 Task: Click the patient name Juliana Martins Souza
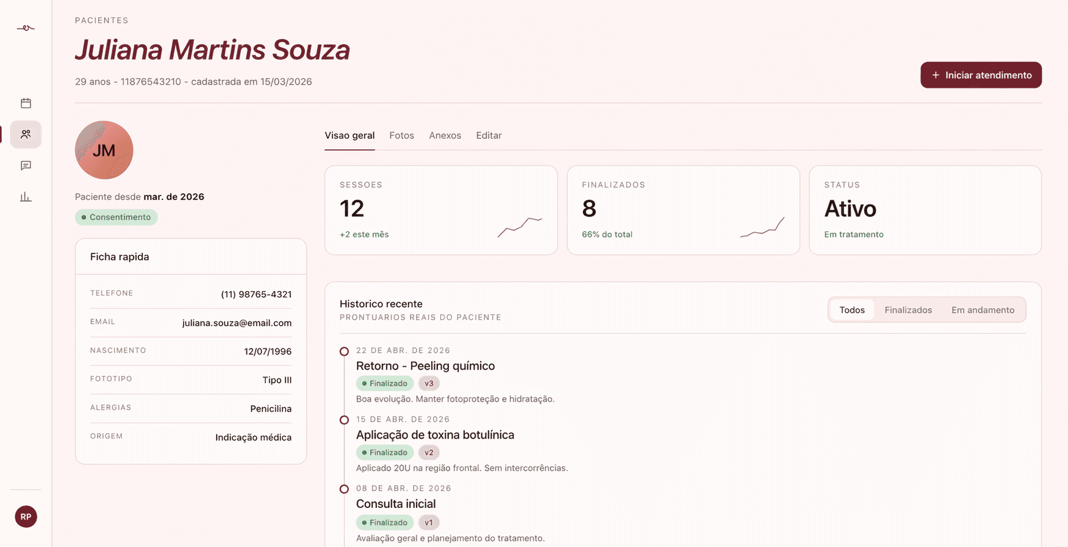coord(212,50)
